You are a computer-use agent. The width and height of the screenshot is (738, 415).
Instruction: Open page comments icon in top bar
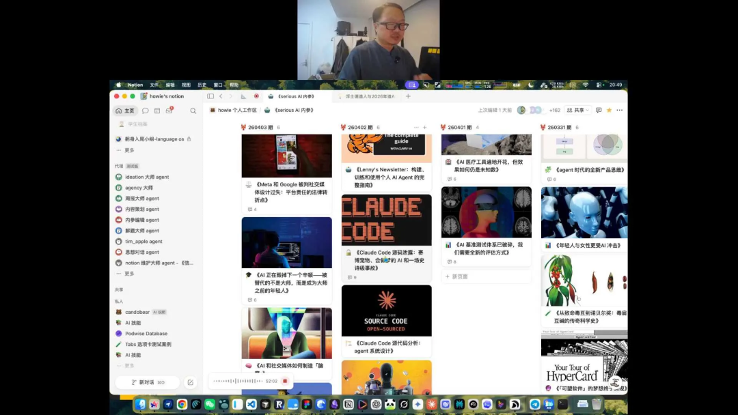click(599, 110)
